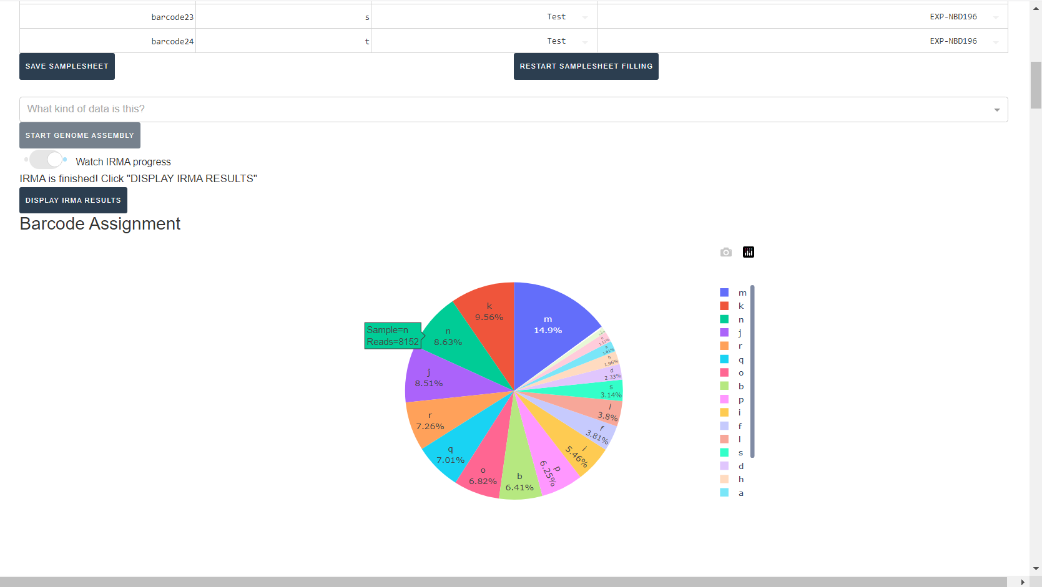Toggle legend entry a cyan swatch
Viewport: 1042px width, 587px height.
point(724,492)
